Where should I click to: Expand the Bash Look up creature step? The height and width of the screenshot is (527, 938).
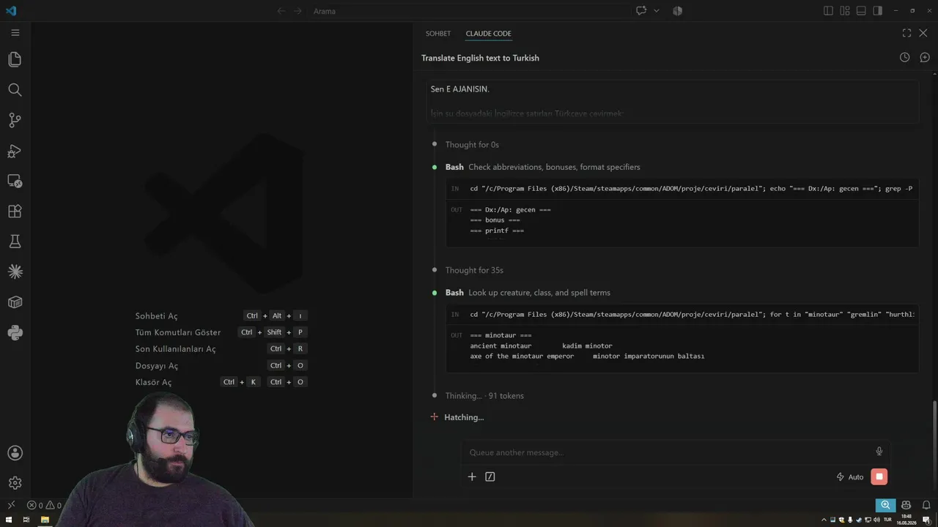[x=528, y=293]
